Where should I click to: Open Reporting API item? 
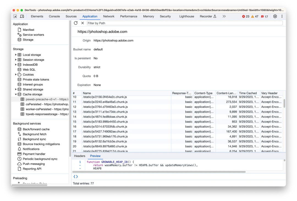click(32, 169)
